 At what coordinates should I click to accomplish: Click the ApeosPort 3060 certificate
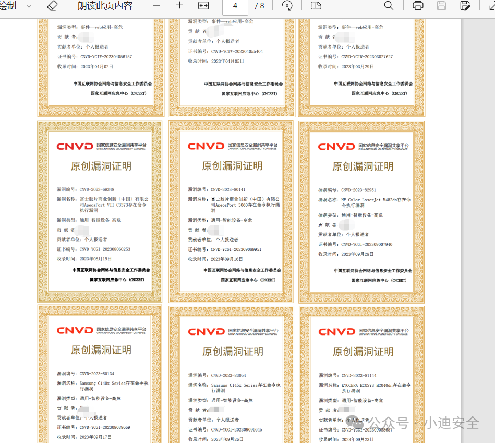[232, 212]
